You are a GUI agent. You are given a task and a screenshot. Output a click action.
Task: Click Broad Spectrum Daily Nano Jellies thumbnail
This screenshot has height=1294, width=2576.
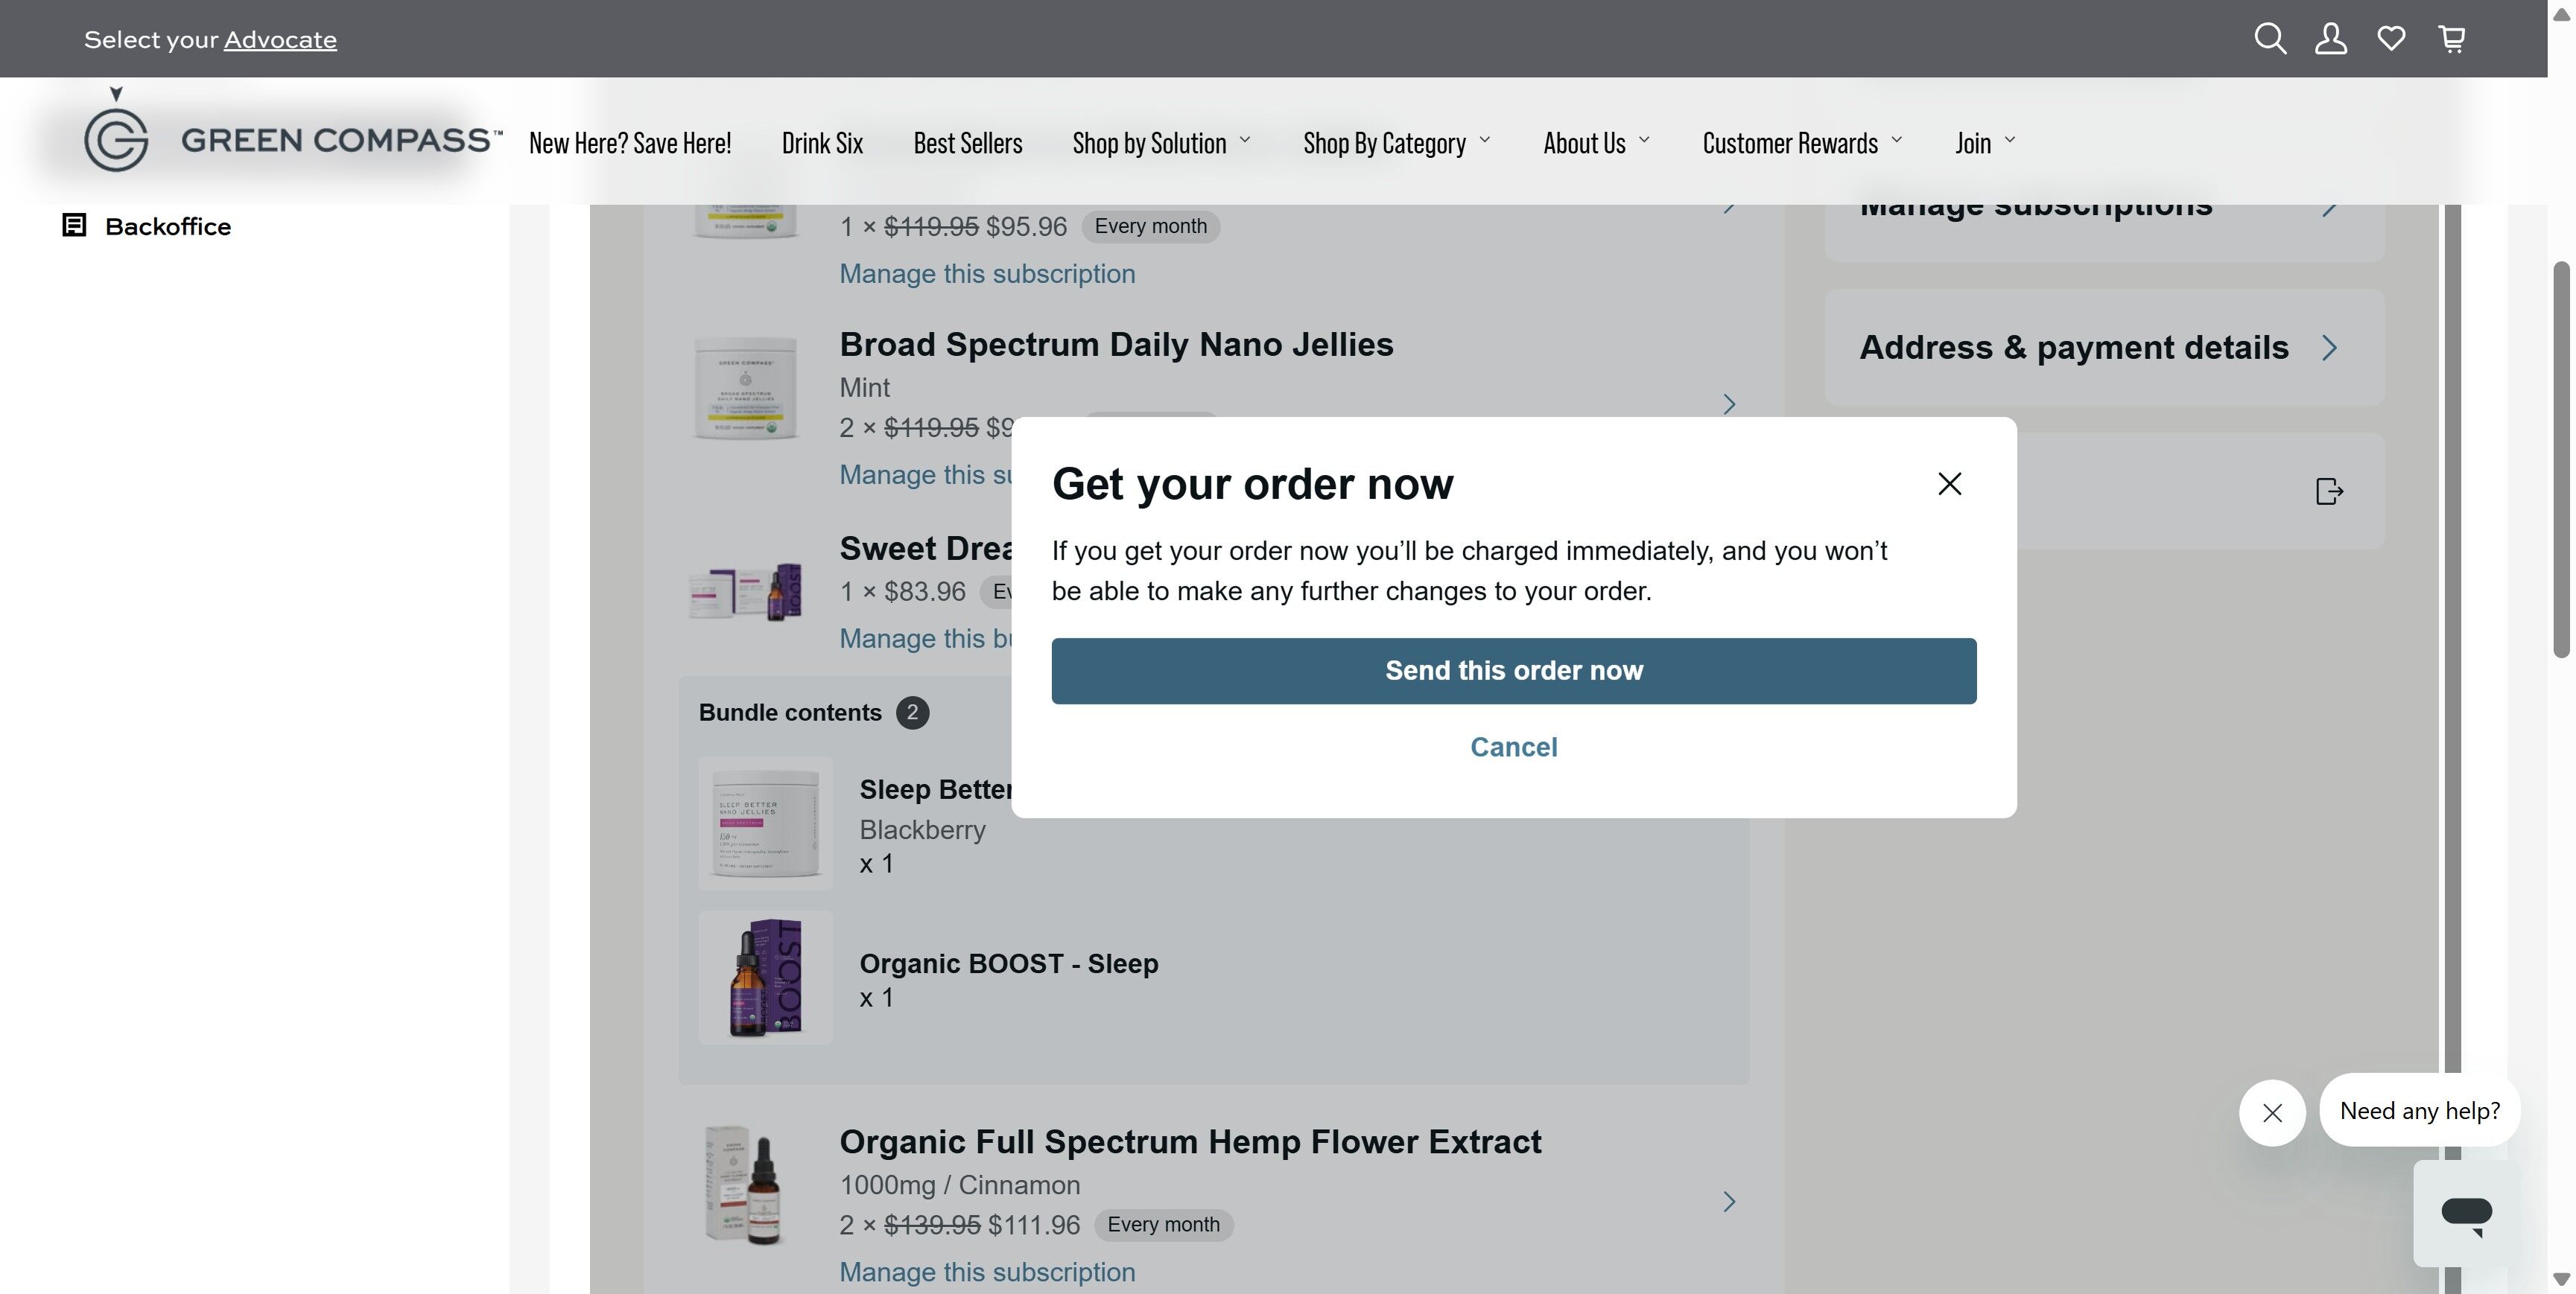745,388
